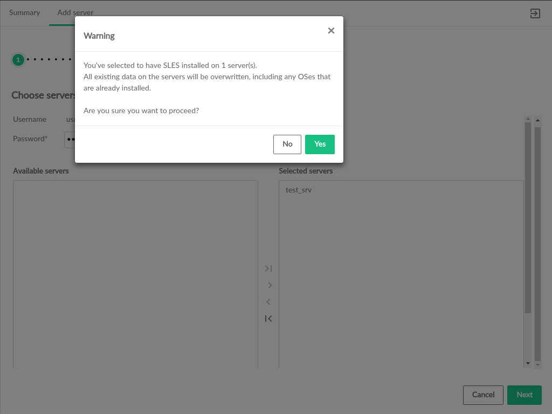Click the inner scrollbar thumb
Screen dimensions: 552x414
tap(528, 216)
